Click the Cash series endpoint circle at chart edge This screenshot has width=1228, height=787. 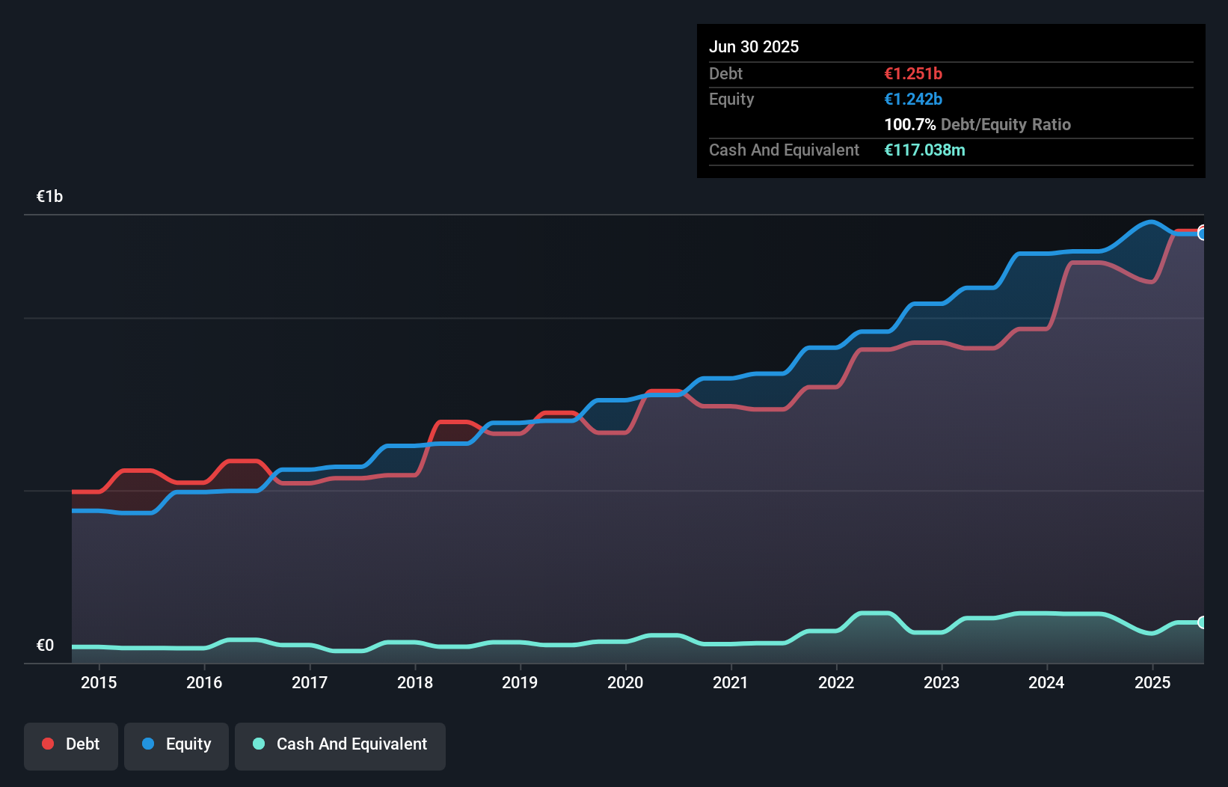coord(1203,622)
